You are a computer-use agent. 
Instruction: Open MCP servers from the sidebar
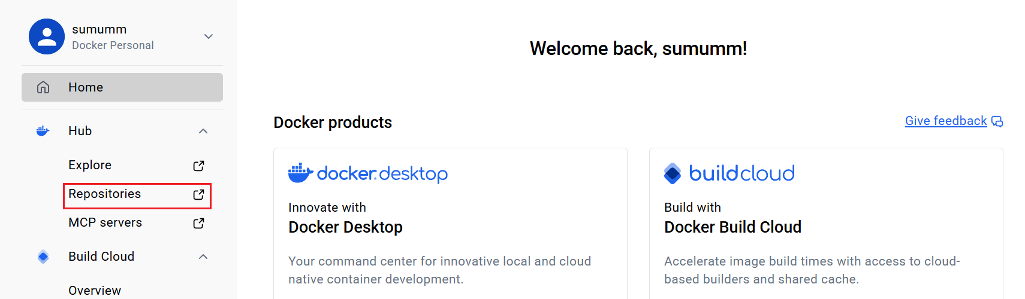click(x=105, y=222)
